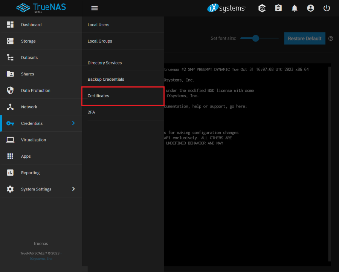Open Certificates from the Credentials submenu
Image resolution: width=339 pixels, height=272 pixels.
tap(98, 96)
